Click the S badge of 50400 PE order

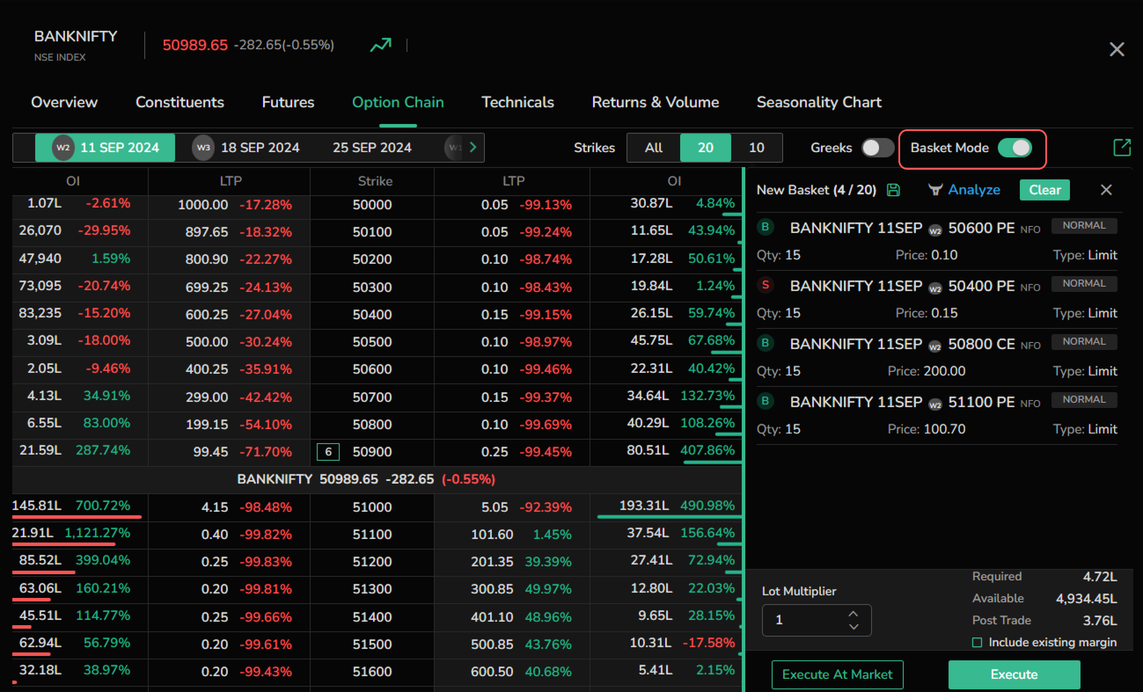766,284
